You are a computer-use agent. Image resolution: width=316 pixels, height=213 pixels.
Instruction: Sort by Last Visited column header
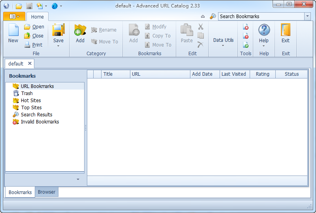(235, 74)
